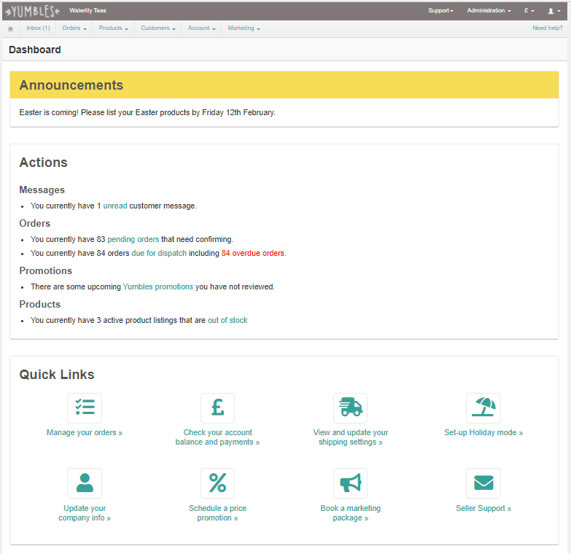Click the Seller Support link text
Image resolution: width=571 pixels, height=554 pixels.
point(483,508)
